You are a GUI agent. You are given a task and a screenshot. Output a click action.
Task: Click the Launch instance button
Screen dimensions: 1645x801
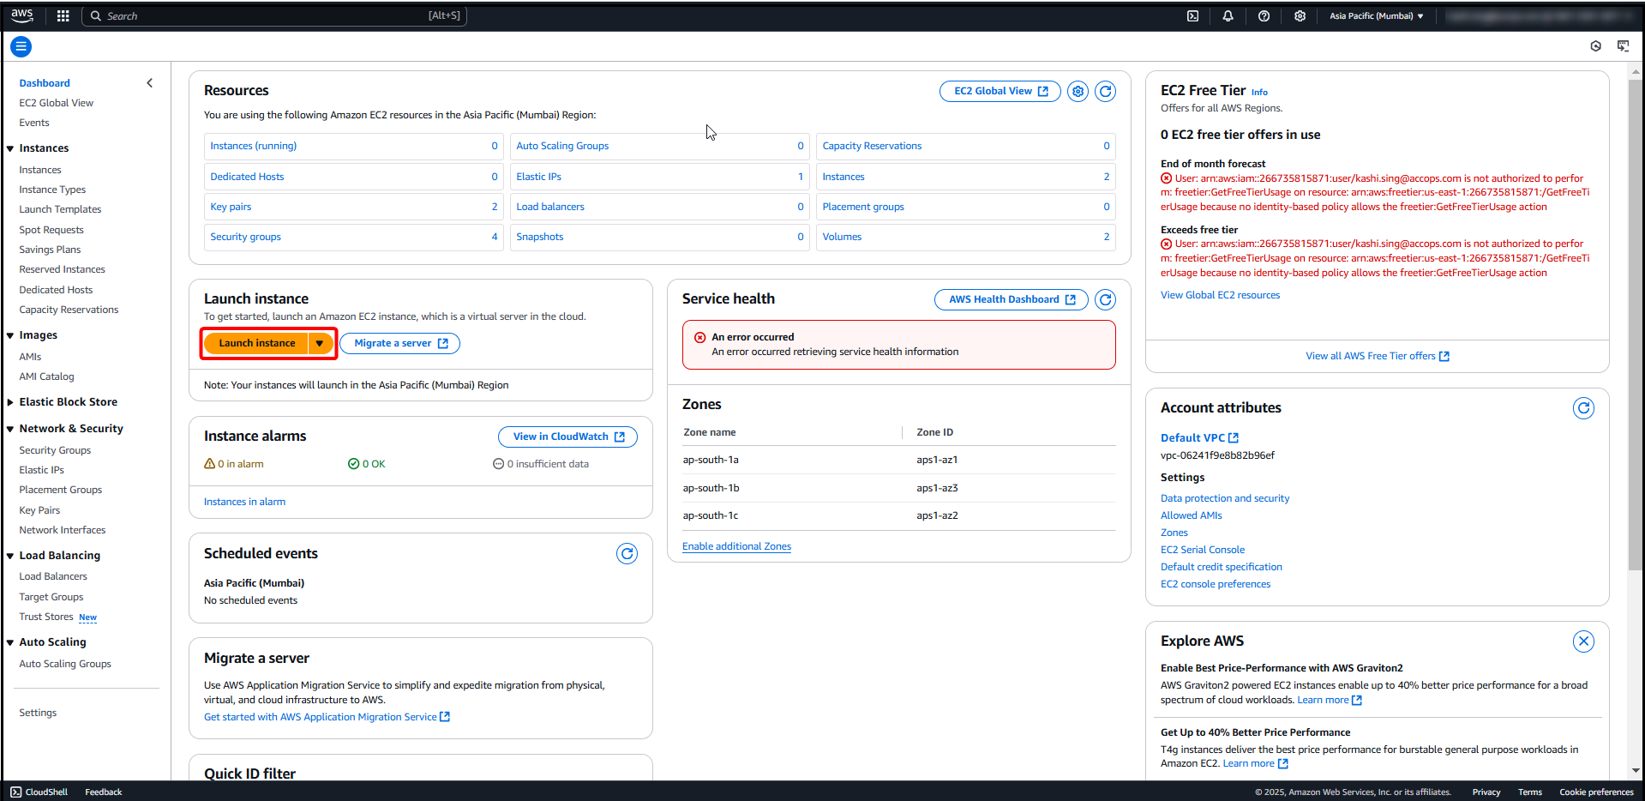pyautogui.click(x=256, y=342)
